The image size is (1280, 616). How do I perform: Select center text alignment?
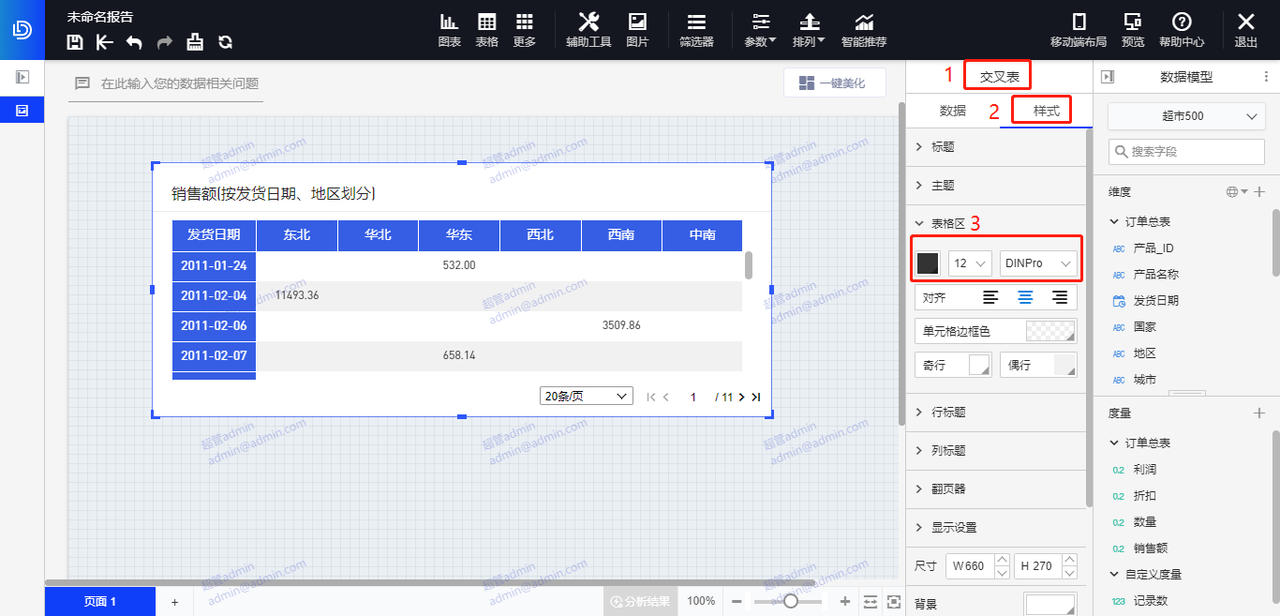tap(1025, 298)
